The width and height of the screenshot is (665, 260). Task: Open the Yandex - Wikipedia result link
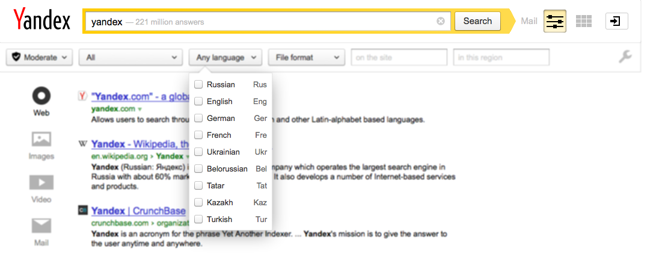pos(140,144)
